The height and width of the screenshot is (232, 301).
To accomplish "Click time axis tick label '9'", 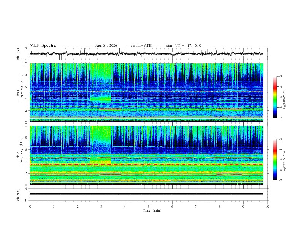I will tap(243, 207).
